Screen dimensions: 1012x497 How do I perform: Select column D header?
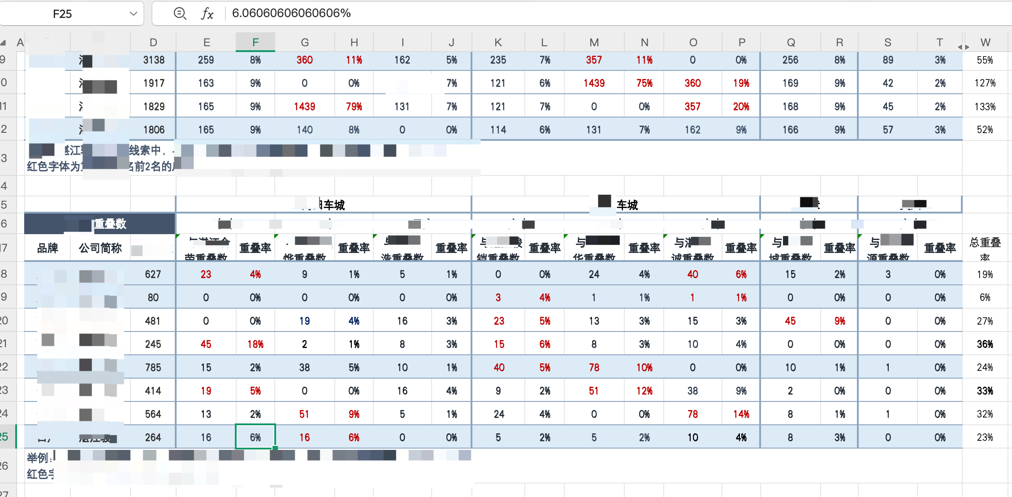[x=153, y=43]
